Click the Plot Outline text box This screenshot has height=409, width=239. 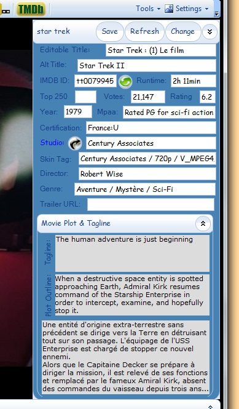(x=132, y=295)
